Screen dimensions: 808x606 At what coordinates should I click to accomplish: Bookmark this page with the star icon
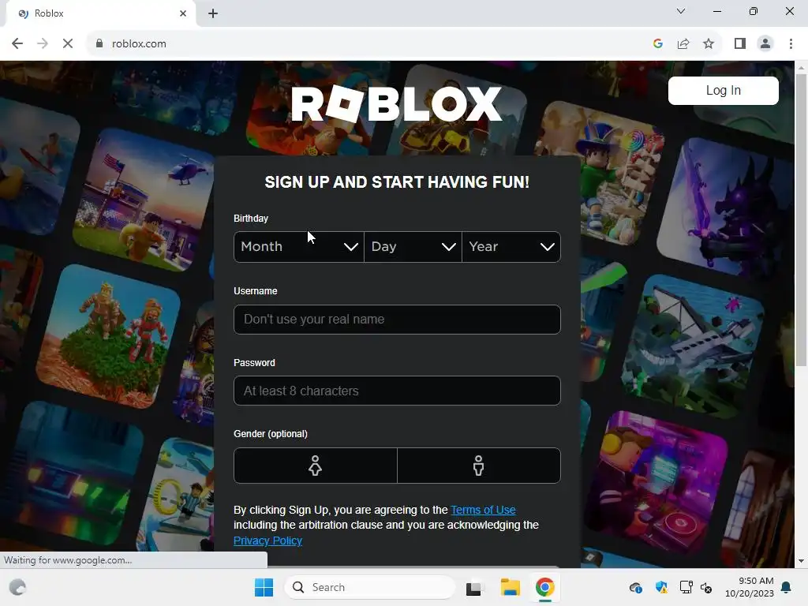point(709,44)
